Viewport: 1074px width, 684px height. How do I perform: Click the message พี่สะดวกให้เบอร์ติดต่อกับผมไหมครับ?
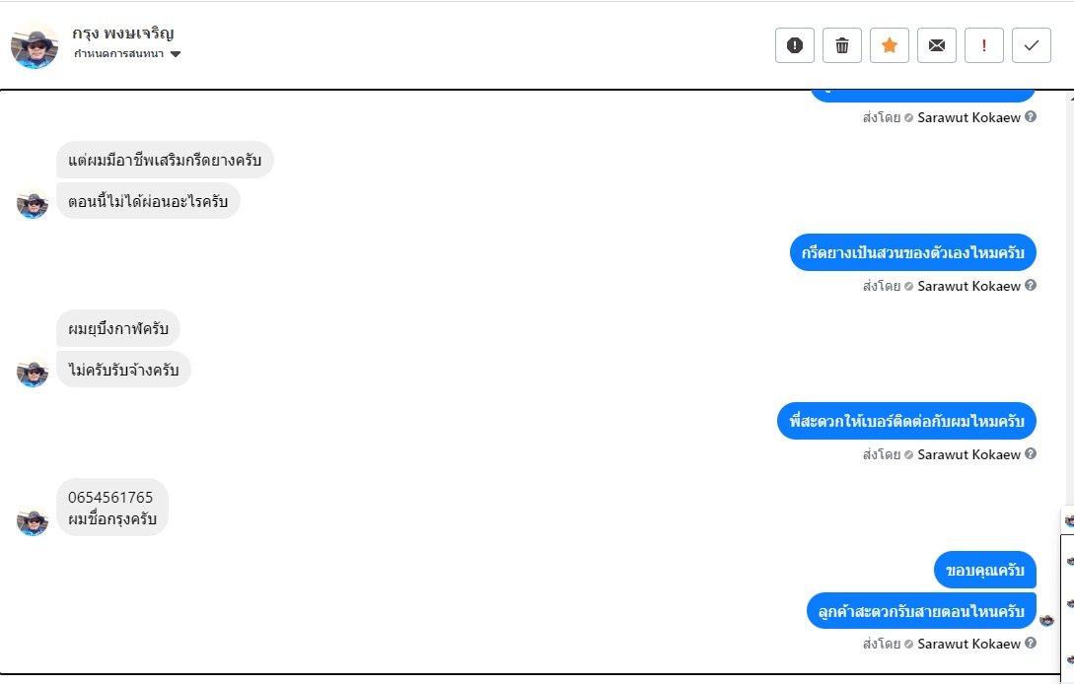(x=906, y=421)
